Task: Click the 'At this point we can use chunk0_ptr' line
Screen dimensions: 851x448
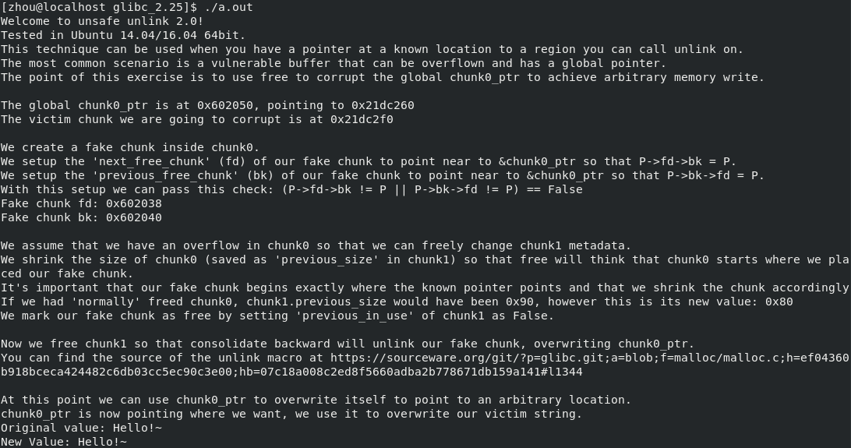Action: pyautogui.click(x=316, y=400)
